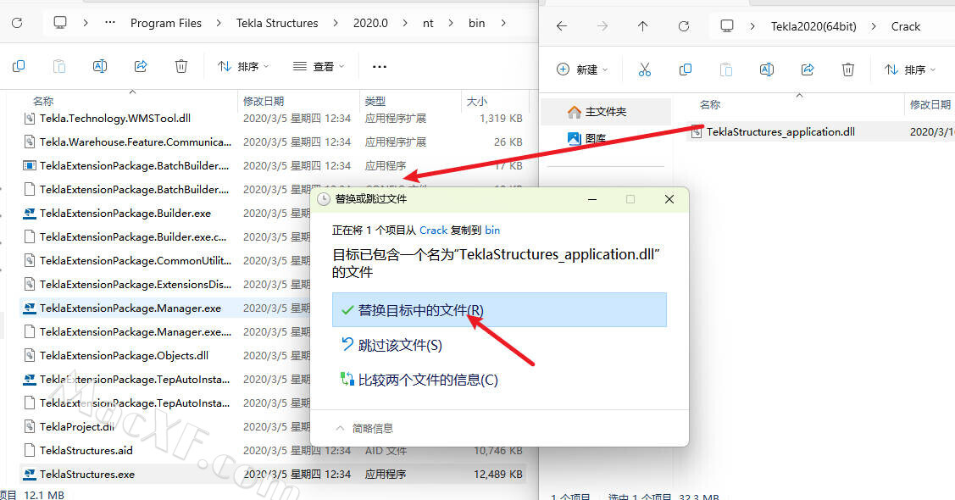Viewport: 955px width, 500px height.
Task: Open the three-dot more options in left toolbar
Action: coord(379,66)
